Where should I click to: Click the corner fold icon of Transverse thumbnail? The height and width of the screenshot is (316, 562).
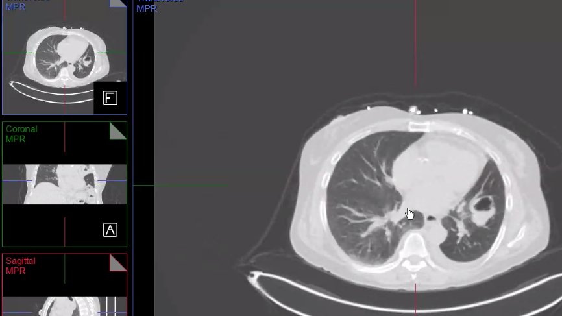coord(118,4)
